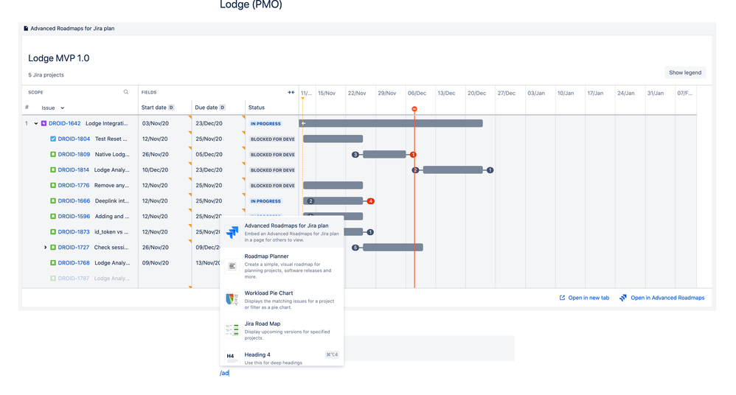Viewport: 736px width, 395px height.
Task: Click the story icon beside DROID-1596
Action: click(x=53, y=216)
